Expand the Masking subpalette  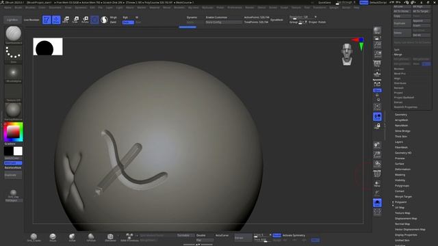pyautogui.click(x=400, y=175)
